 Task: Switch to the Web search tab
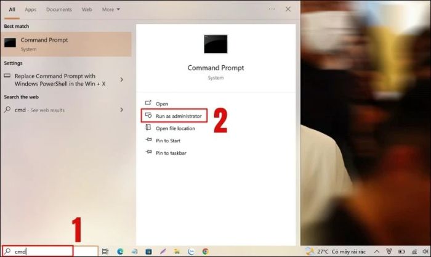click(x=87, y=9)
